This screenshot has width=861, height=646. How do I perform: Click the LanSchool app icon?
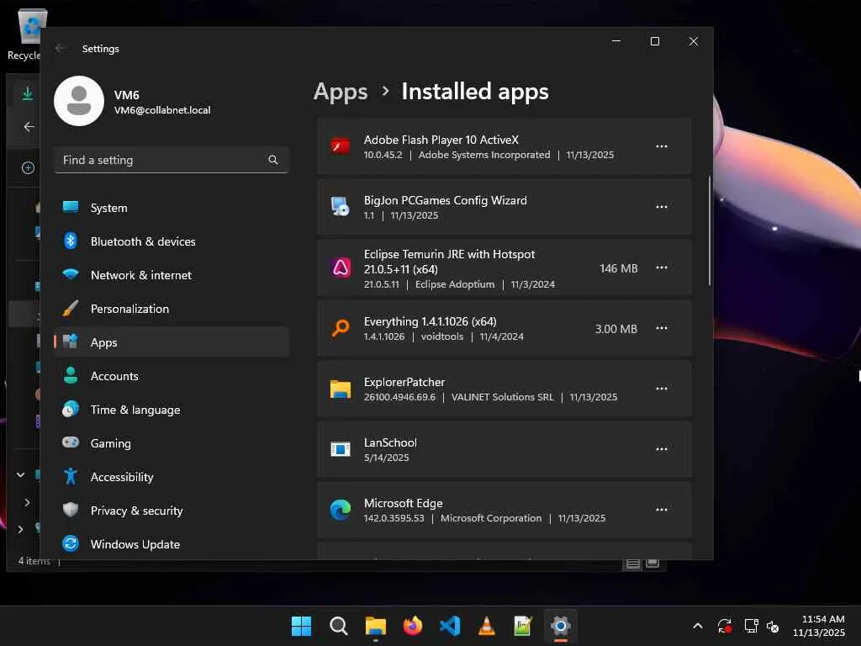[x=341, y=449]
